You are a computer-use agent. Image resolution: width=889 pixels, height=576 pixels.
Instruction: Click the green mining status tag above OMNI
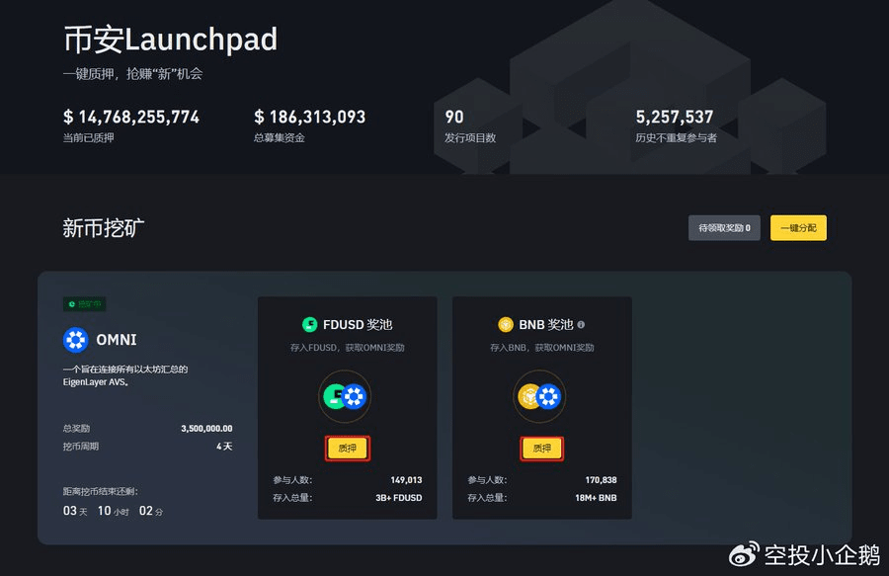85,304
